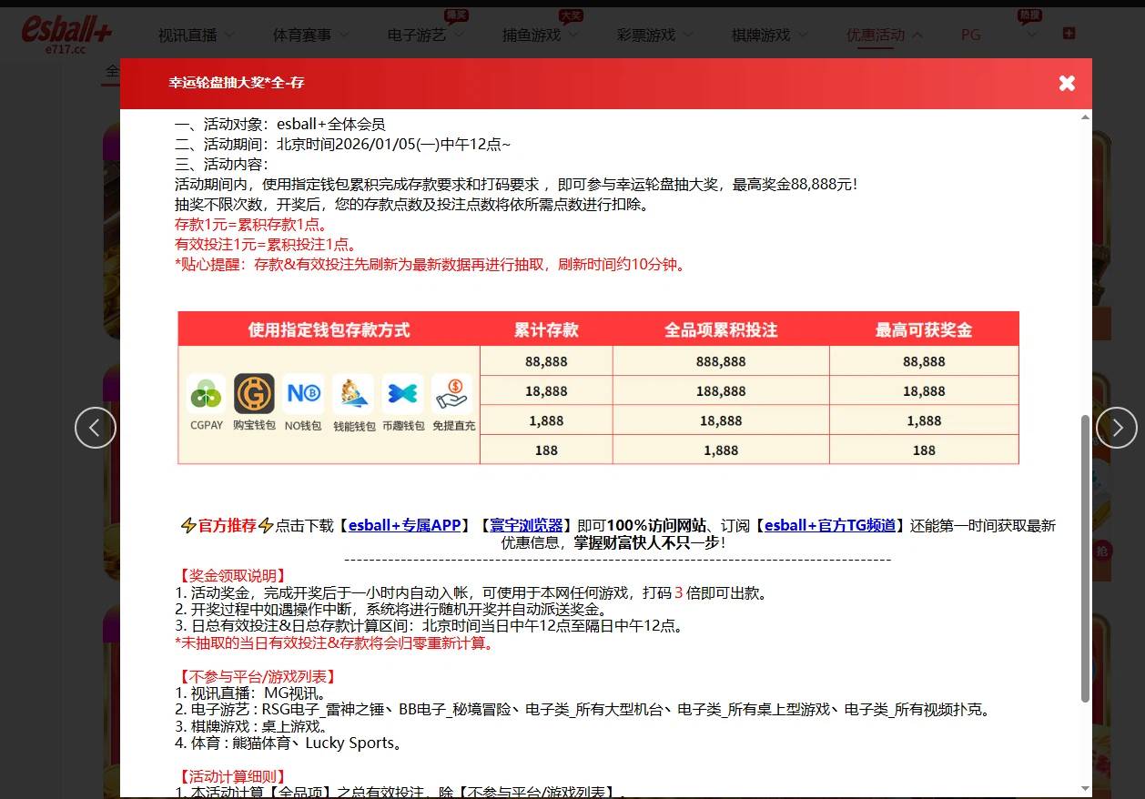Open the 视讯直播 menu item

pos(187,35)
